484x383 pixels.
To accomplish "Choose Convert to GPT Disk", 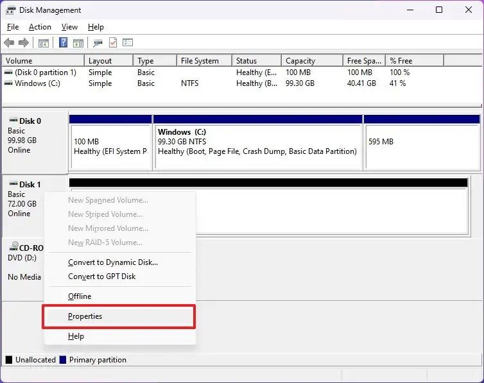I will [101, 277].
